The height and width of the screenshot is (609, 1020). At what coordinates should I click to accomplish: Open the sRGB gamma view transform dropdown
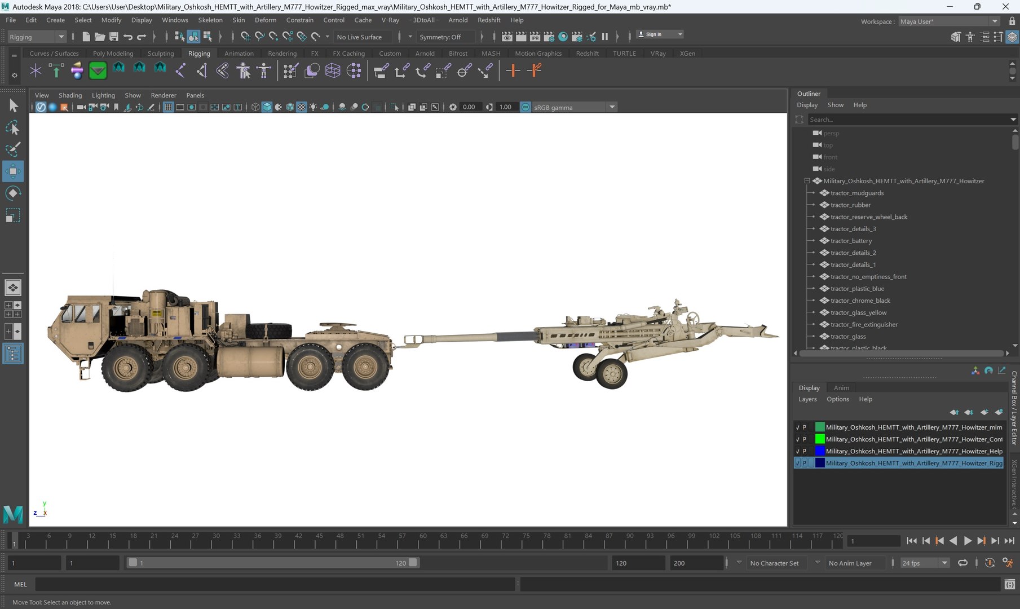click(x=574, y=107)
